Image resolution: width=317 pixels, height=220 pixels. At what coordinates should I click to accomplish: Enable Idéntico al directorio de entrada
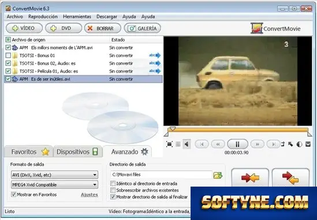tap(113, 184)
